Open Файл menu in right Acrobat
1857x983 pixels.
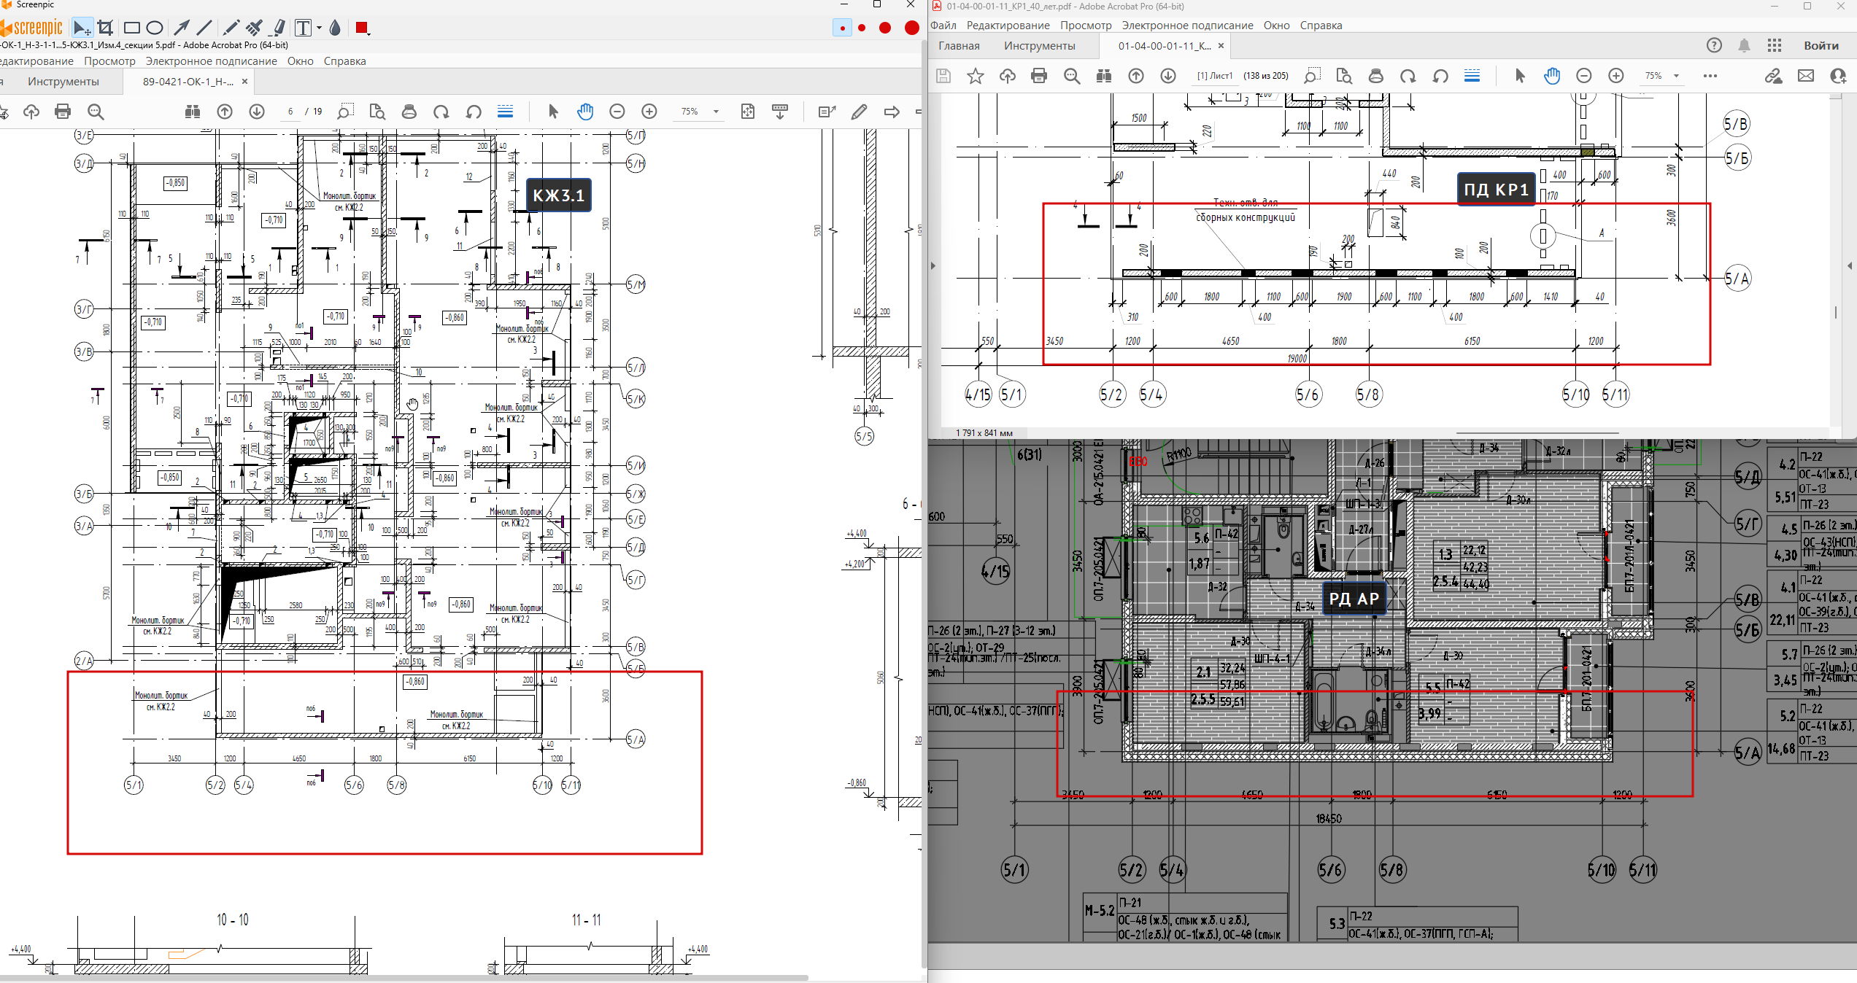(x=943, y=26)
